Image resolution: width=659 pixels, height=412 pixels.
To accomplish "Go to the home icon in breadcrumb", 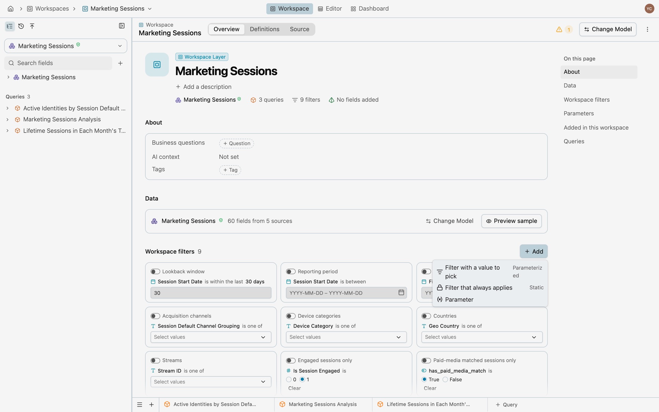I will pyautogui.click(x=10, y=8).
